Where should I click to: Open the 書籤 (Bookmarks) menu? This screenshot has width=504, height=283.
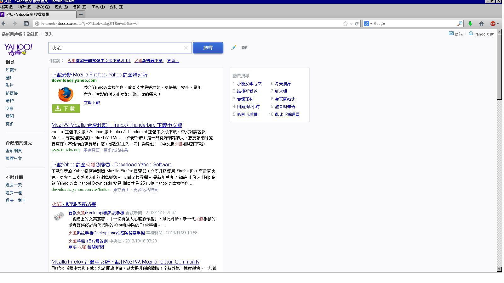click(79, 7)
